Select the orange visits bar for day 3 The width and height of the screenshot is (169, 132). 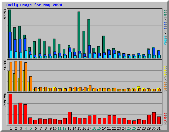point(21,76)
